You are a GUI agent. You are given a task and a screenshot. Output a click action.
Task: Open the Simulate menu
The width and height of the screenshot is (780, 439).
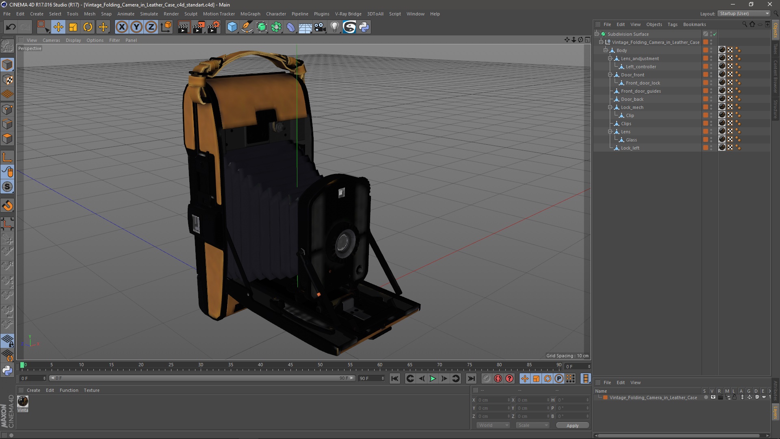click(x=149, y=14)
